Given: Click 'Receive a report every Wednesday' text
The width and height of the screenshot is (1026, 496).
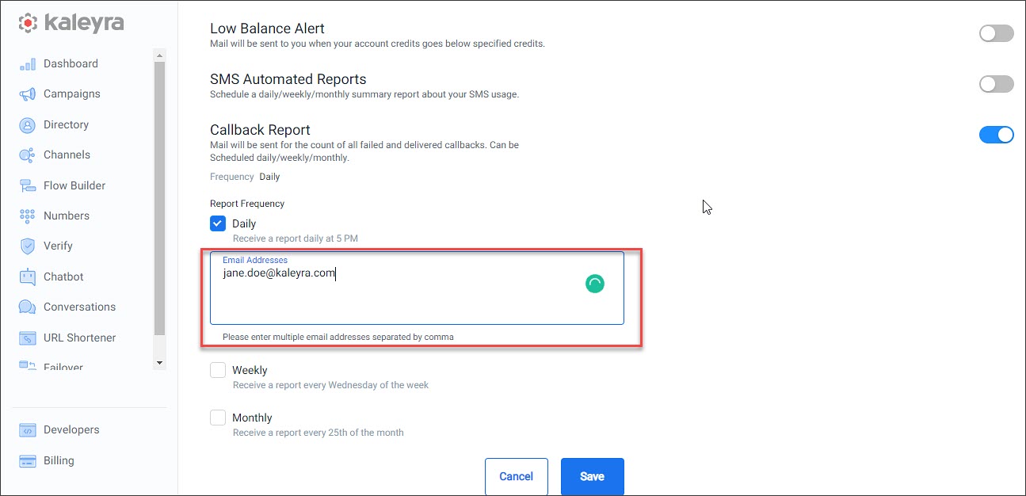Looking at the screenshot, I should 330,385.
